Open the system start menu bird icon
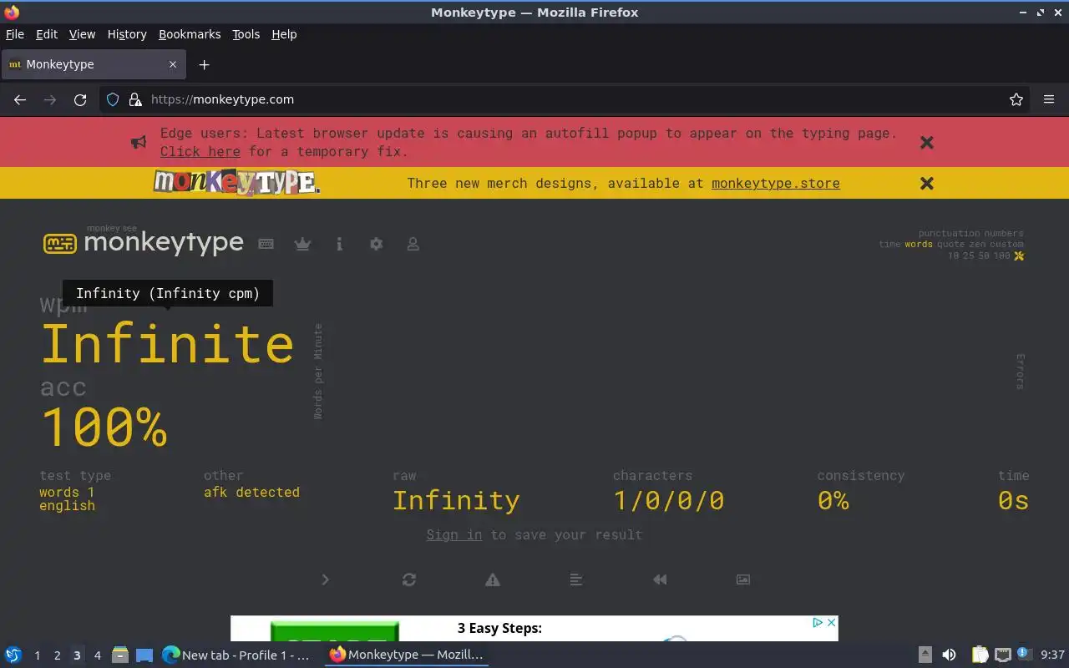 (13, 655)
